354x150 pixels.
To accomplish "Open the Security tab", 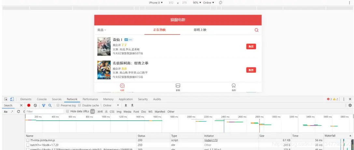I will pyautogui.click(x=143, y=99).
